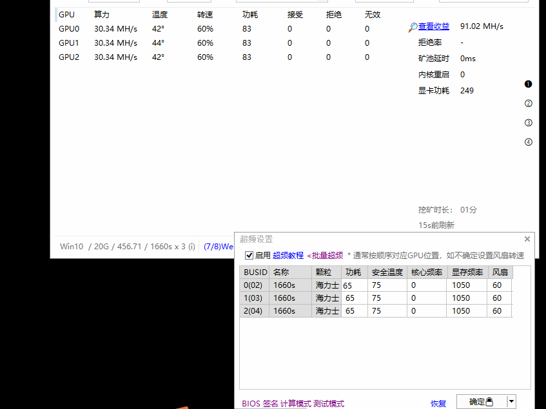The width and height of the screenshot is (546, 409).
Task: Click the 15s前刷新 refresh text
Action: tap(436, 225)
